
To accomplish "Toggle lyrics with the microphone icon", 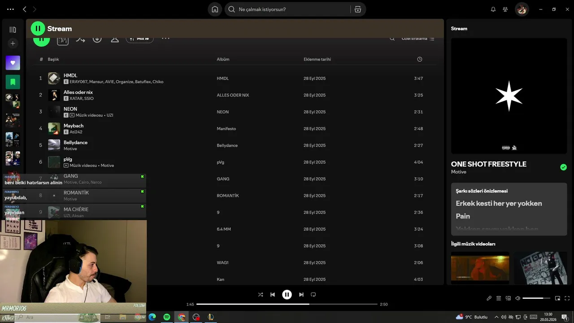I will pyautogui.click(x=489, y=298).
